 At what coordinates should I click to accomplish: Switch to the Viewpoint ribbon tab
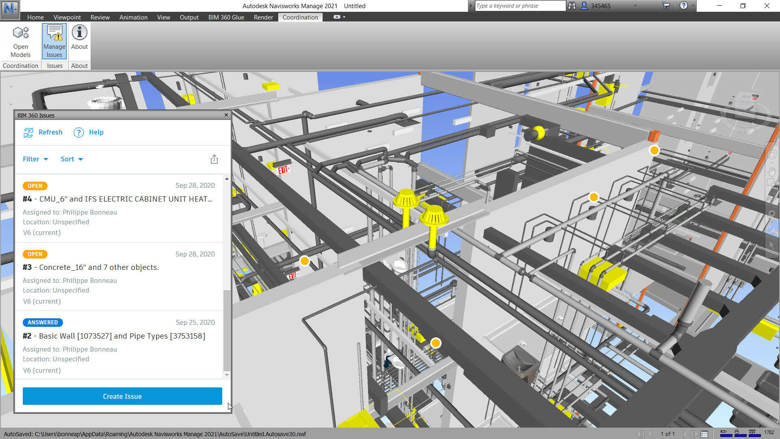[x=67, y=17]
